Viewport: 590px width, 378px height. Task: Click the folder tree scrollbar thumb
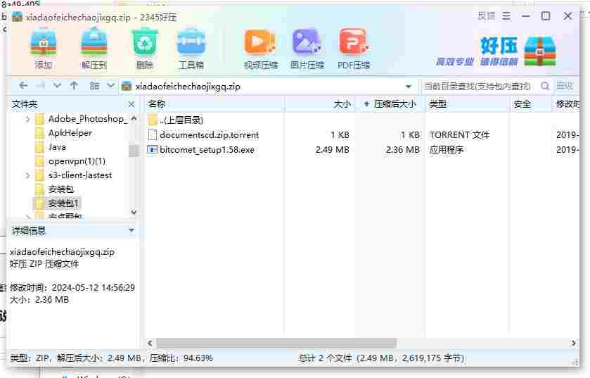[x=134, y=150]
